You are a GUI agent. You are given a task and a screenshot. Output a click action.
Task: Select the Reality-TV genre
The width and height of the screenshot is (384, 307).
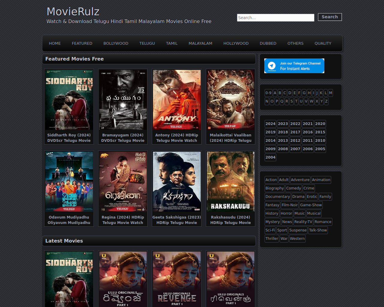(x=303, y=222)
